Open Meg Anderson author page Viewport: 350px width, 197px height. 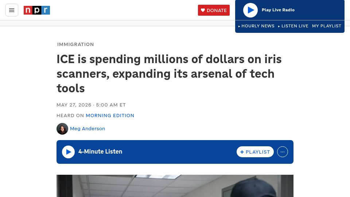click(87, 129)
